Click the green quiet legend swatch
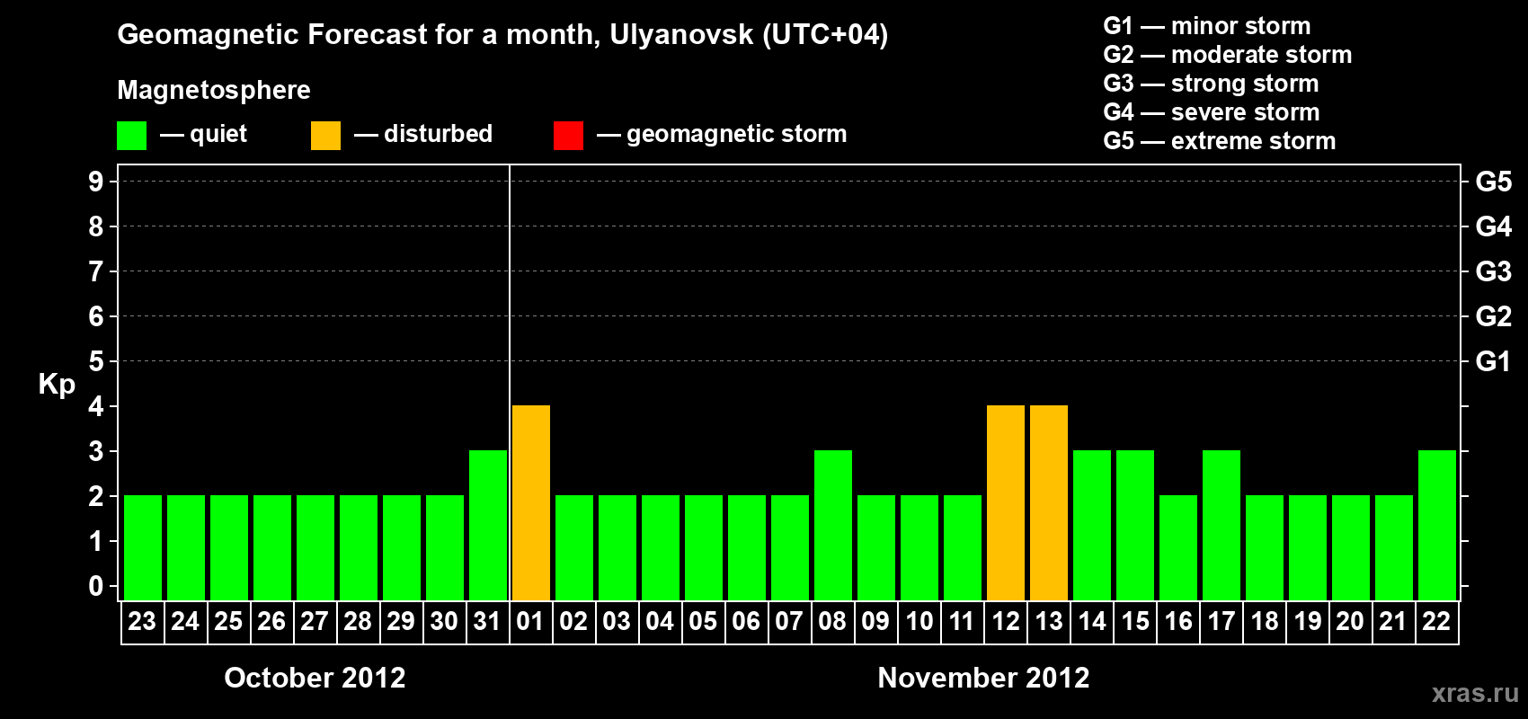1528x719 pixels. 131,136
